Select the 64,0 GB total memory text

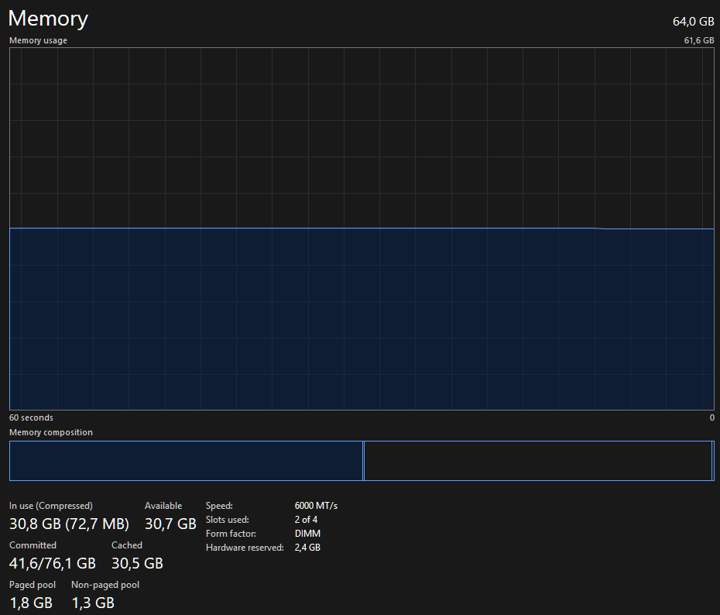pos(694,22)
